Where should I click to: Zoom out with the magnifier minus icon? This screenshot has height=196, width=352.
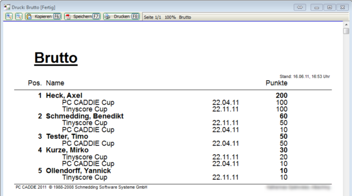coord(19,16)
